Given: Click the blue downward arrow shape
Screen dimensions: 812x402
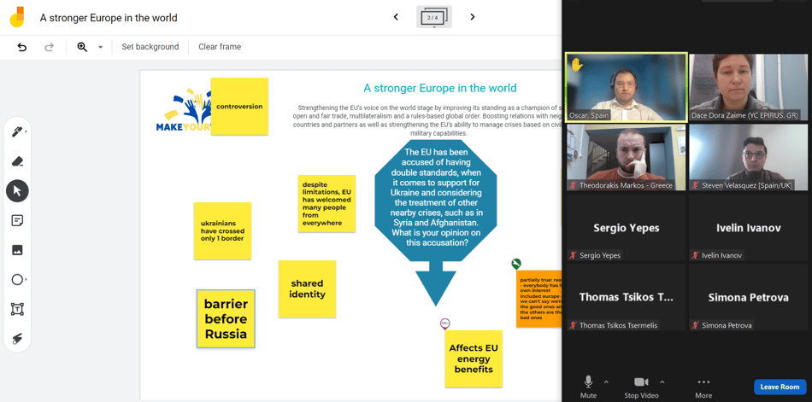Looking at the screenshot, I should point(436,283).
